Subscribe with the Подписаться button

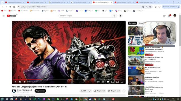tap(40, 91)
